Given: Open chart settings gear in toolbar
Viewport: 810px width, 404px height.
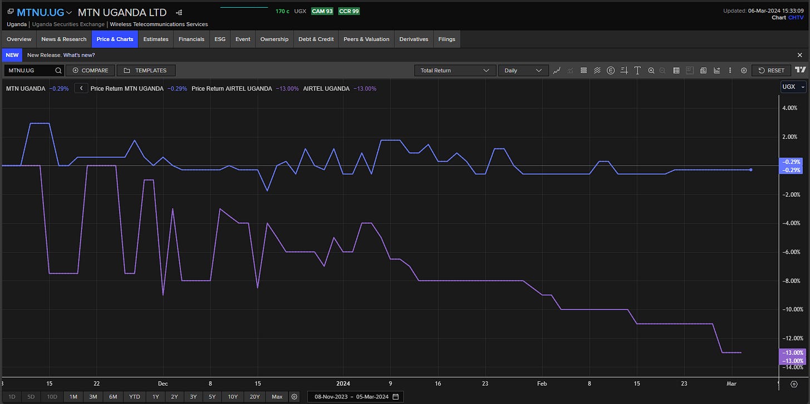Looking at the screenshot, I should [744, 71].
